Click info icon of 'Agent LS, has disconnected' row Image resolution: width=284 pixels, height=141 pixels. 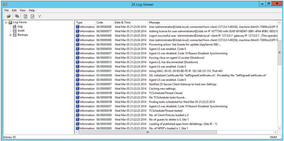click(x=78, y=62)
